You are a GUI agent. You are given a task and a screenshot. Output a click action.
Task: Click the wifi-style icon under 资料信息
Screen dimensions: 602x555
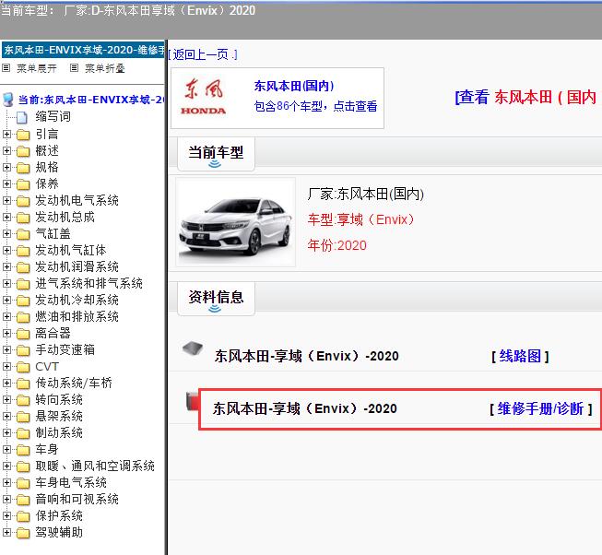215,309
